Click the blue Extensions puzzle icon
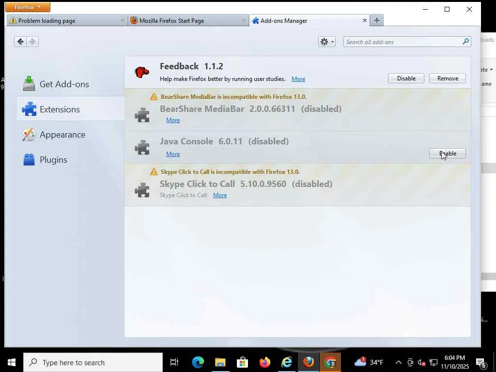This screenshot has width=496, height=372. pos(29,109)
